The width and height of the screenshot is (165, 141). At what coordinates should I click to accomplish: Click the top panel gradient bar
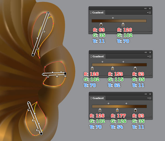(119, 21)
